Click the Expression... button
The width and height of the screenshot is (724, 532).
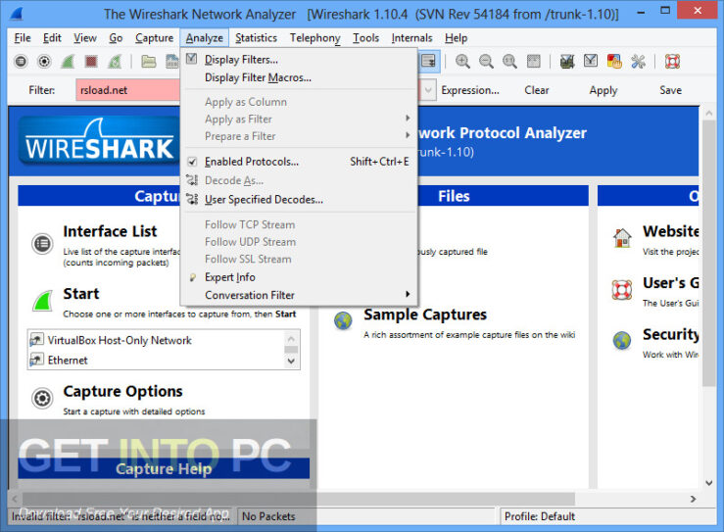pos(470,90)
